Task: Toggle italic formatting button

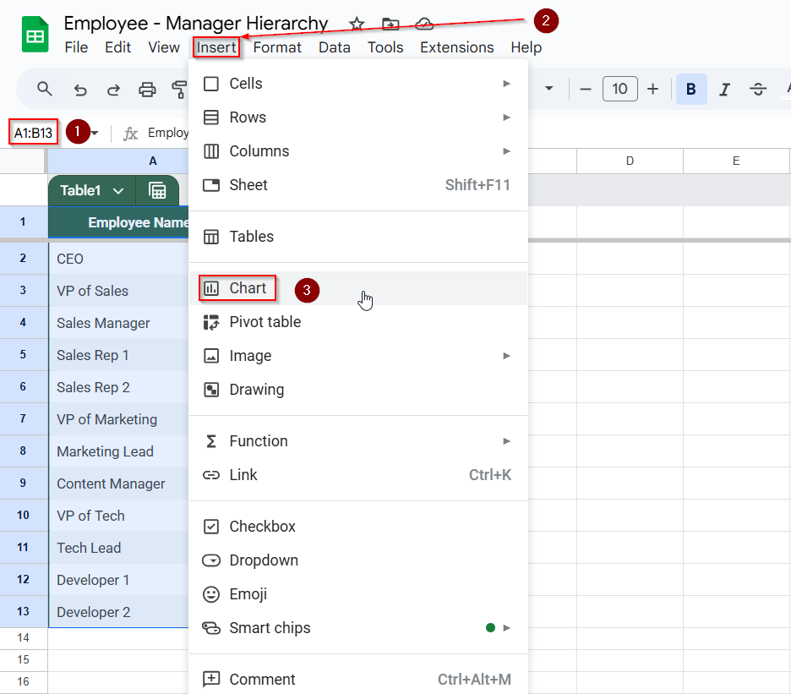Action: click(724, 90)
